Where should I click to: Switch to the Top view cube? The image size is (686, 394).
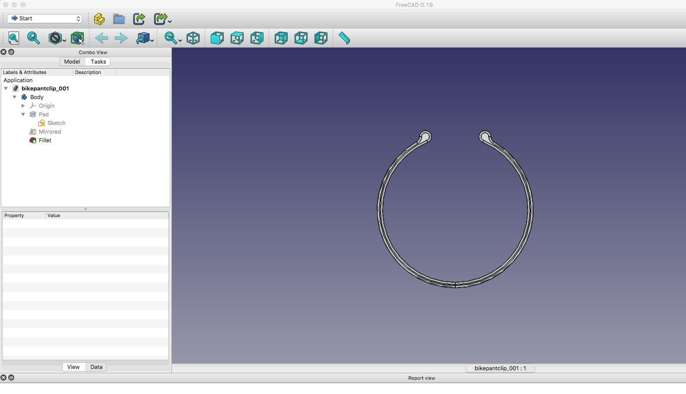pyautogui.click(x=237, y=38)
